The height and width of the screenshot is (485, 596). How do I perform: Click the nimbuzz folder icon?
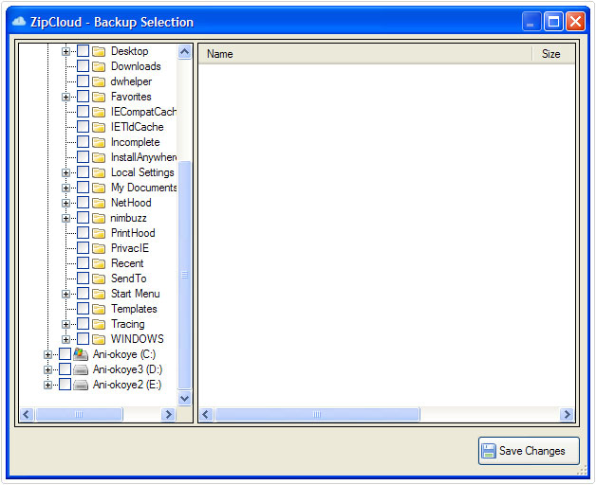coord(99,218)
